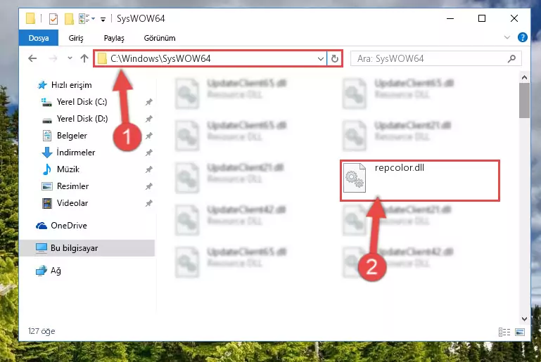
Task: Open the Resimler folder in the sidebar
Action: click(65, 186)
